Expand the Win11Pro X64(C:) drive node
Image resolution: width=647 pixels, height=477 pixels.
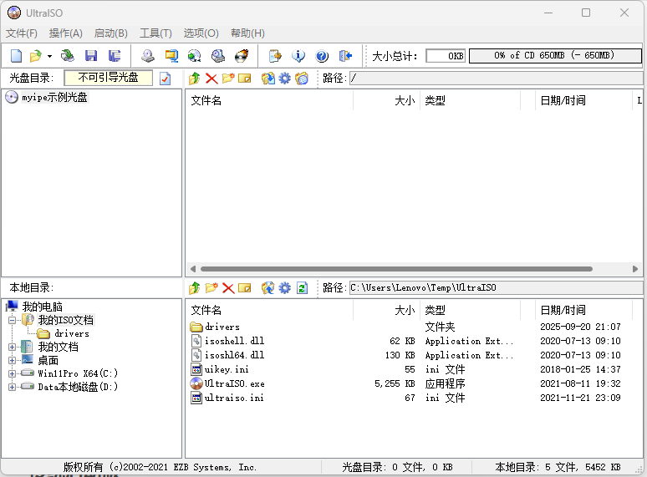coord(12,373)
